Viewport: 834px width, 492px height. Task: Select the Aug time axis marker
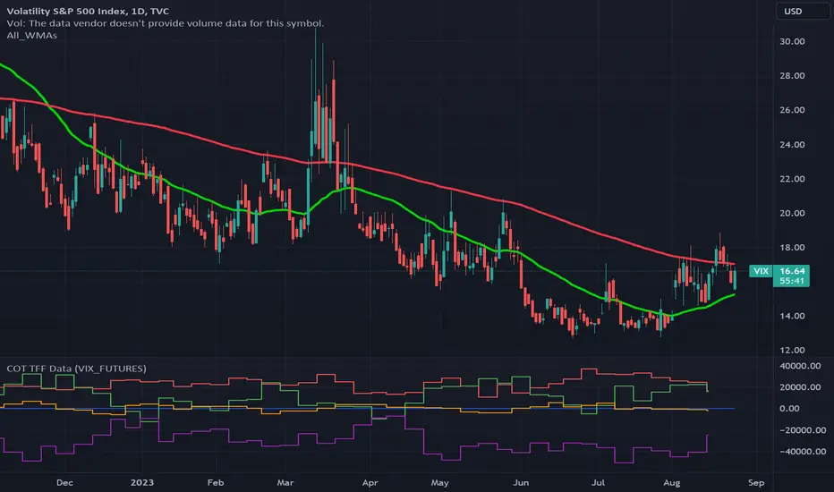[x=672, y=482]
